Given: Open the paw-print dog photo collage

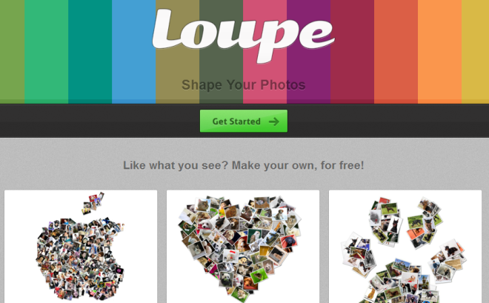Looking at the screenshot, I should tap(405, 246).
